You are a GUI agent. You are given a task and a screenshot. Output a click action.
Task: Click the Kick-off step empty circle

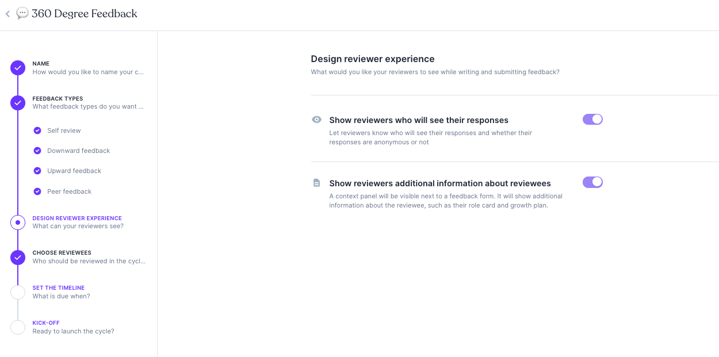(18, 327)
